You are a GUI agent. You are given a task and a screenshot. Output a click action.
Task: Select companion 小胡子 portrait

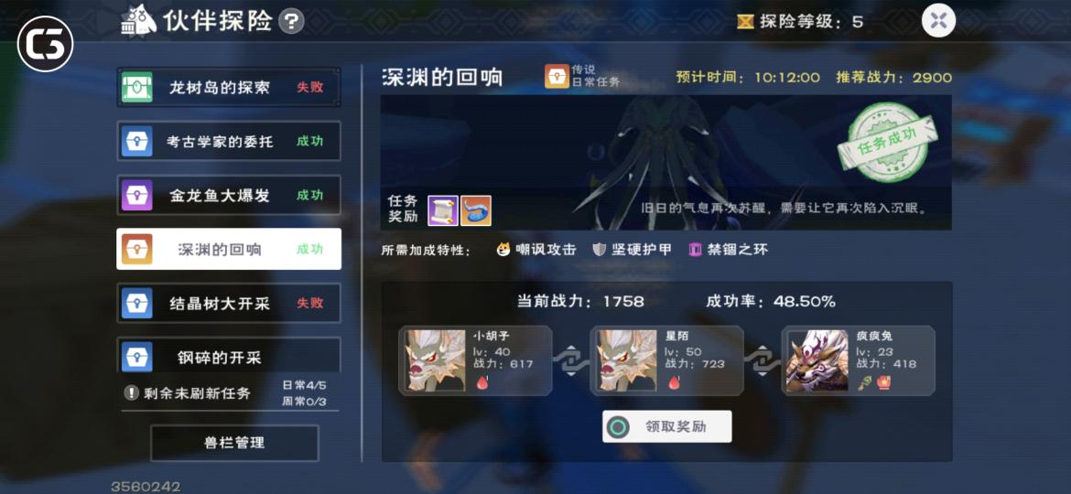(x=436, y=360)
